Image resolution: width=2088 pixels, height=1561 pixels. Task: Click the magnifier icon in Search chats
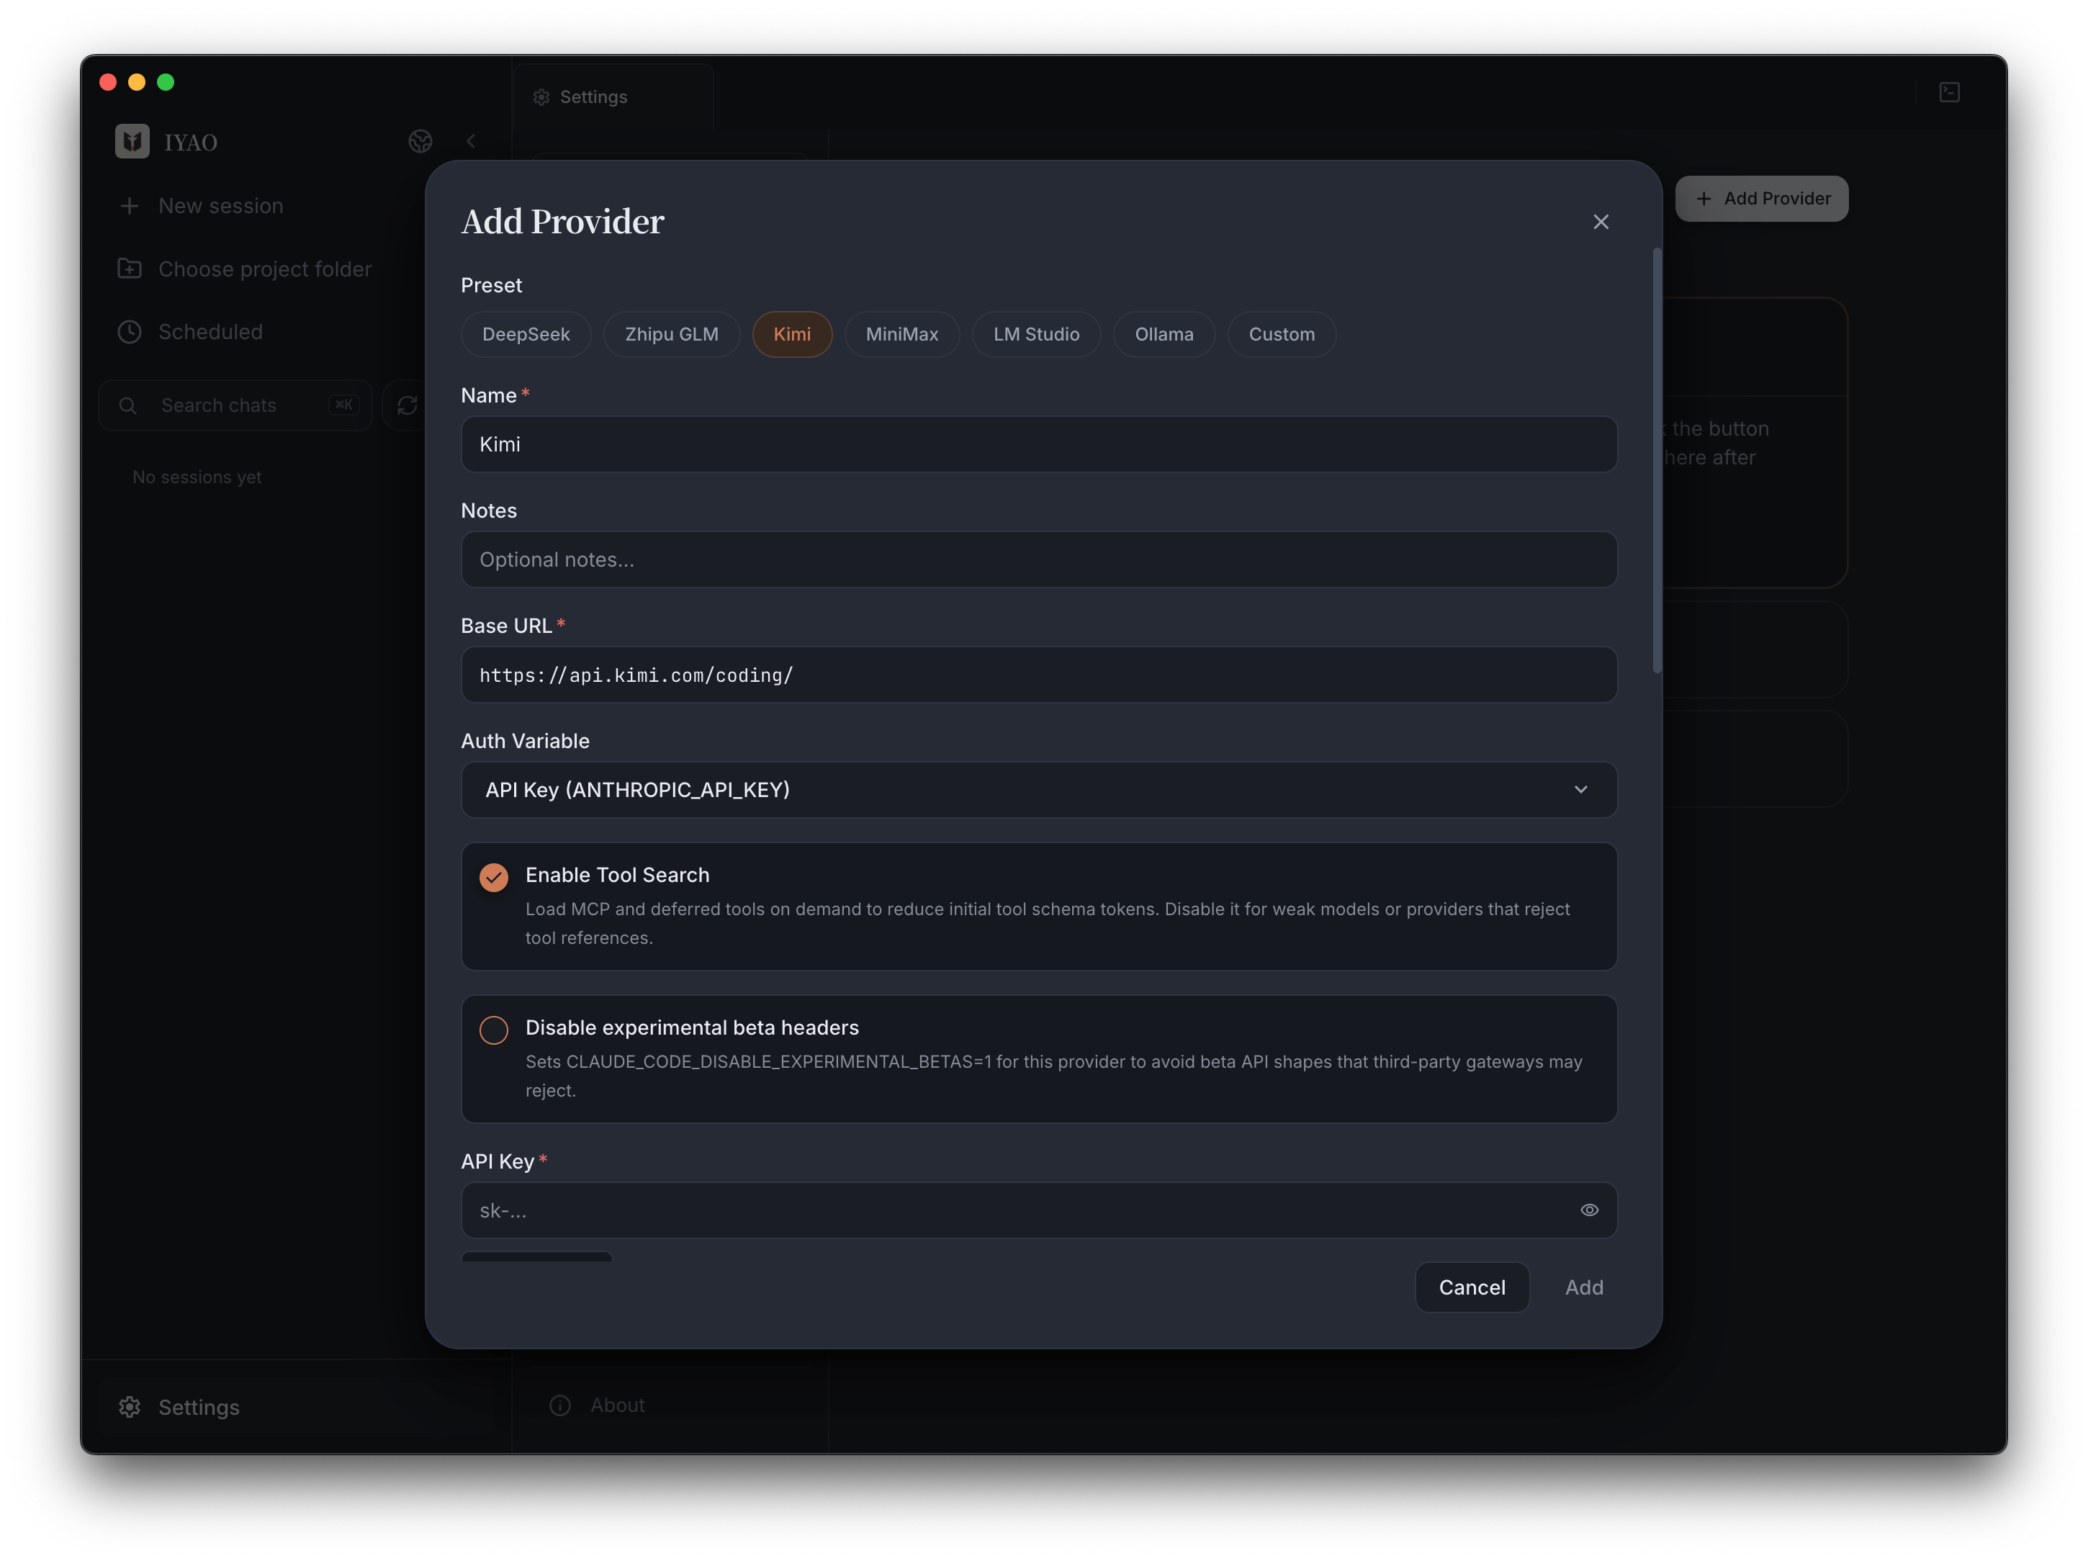[x=127, y=406]
